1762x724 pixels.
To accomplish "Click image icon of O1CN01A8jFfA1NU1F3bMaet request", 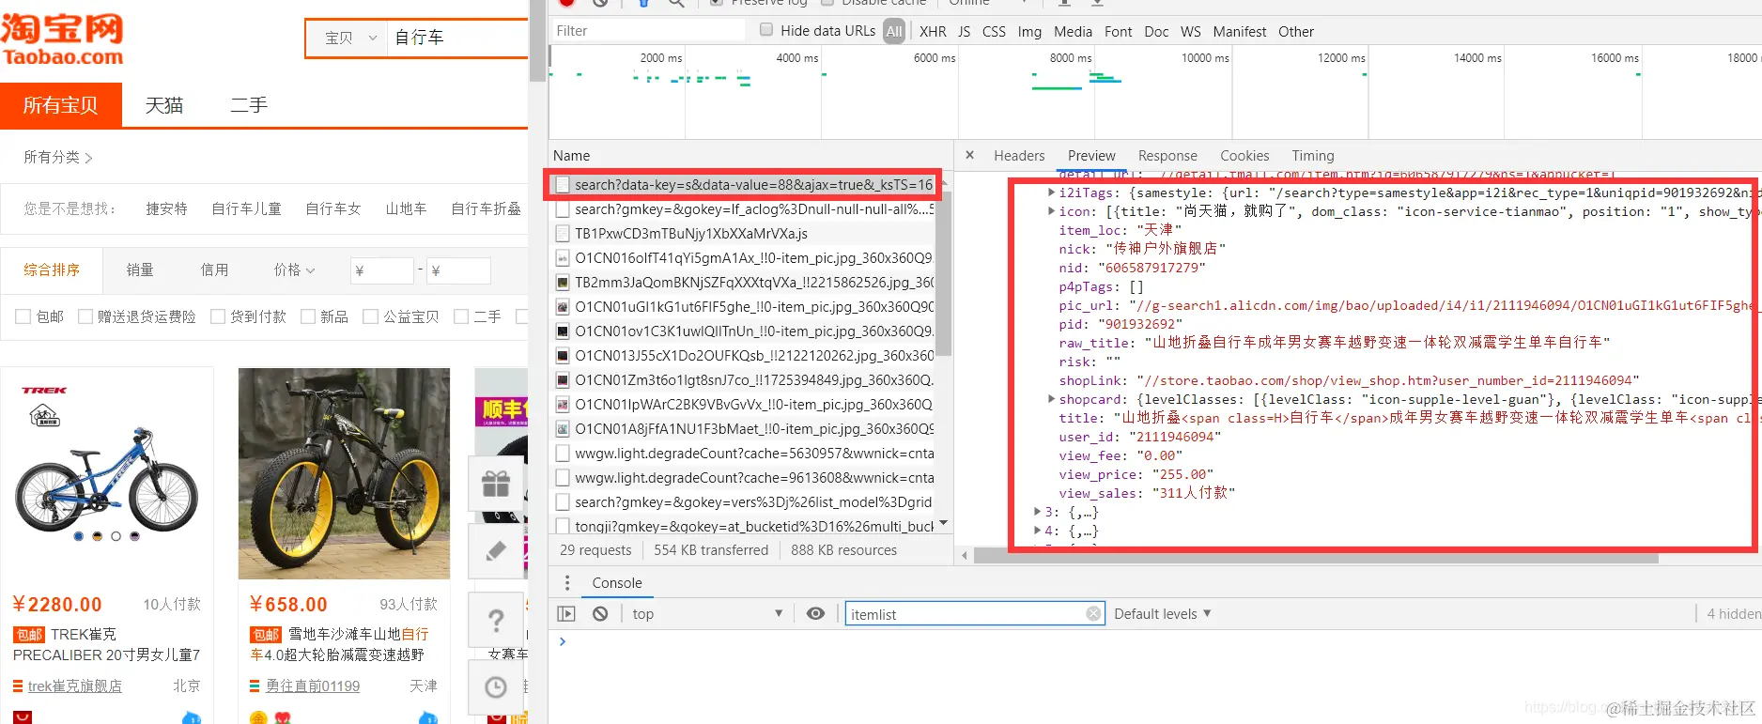I will click(563, 429).
